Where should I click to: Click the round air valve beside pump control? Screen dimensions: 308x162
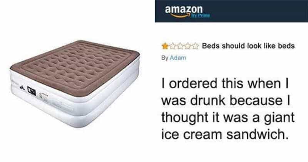pyautogui.click(x=41, y=96)
